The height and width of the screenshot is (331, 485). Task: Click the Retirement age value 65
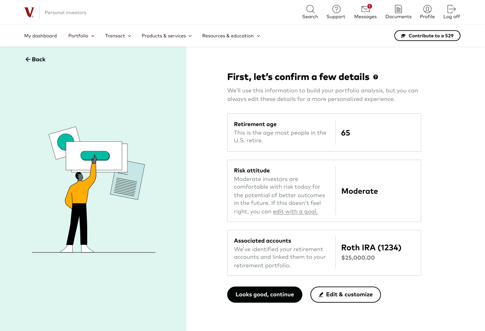point(345,133)
